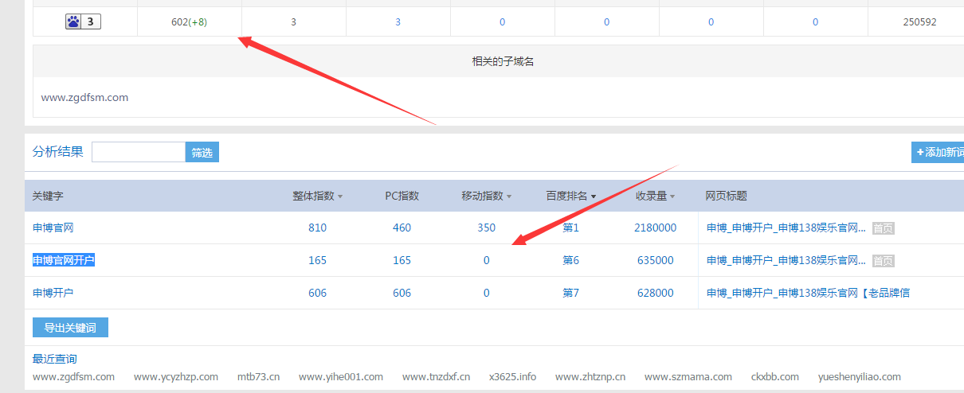The width and height of the screenshot is (964, 393).
Task: Click the Baidu paw weight badge
Action: [x=84, y=21]
